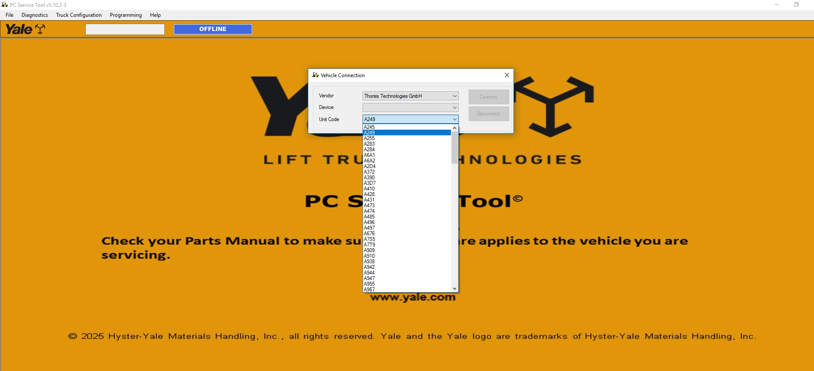Select unit code A255
814x371 pixels.
pos(407,138)
